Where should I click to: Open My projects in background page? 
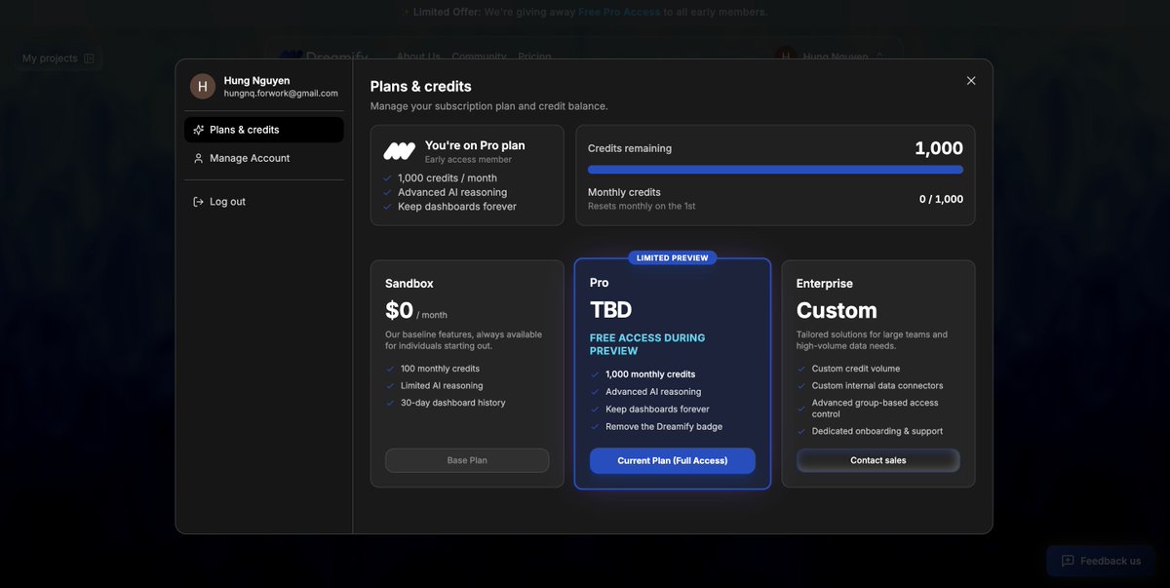[58, 59]
